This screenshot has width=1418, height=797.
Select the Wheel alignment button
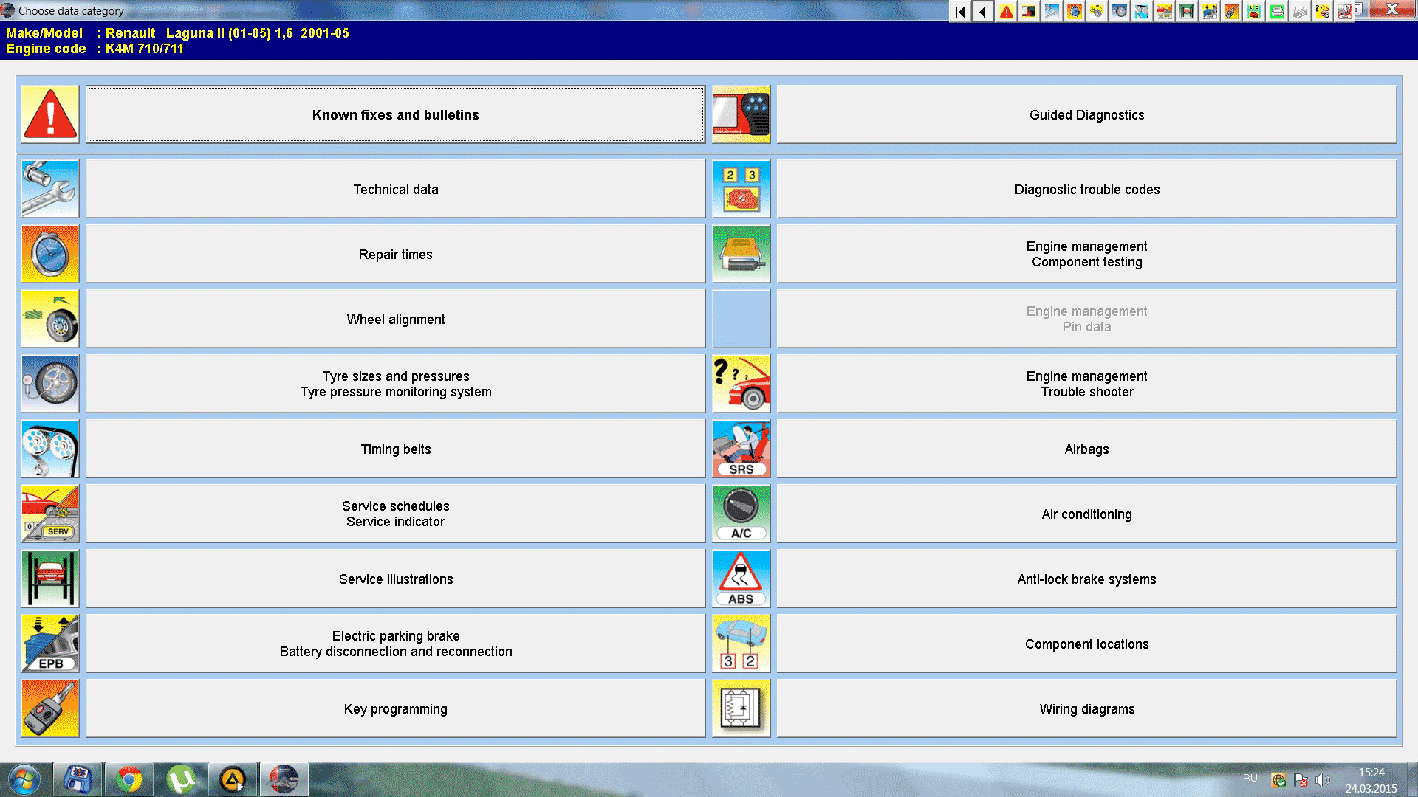tap(395, 319)
